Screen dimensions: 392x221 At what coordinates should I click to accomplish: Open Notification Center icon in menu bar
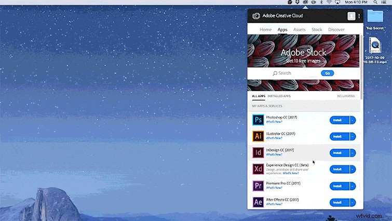coord(384,2)
